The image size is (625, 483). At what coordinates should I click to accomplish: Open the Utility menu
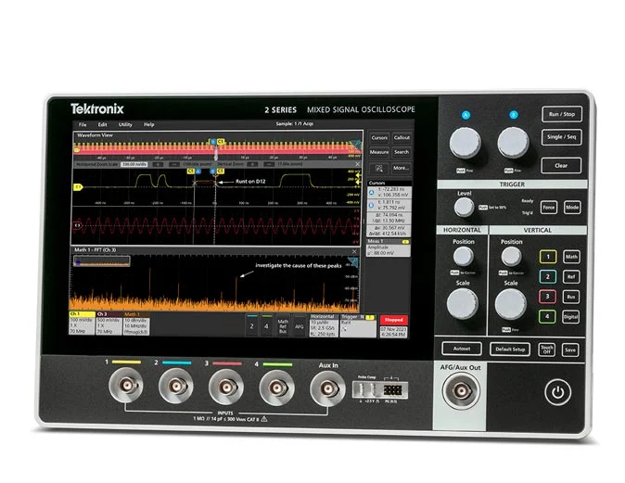[125, 124]
